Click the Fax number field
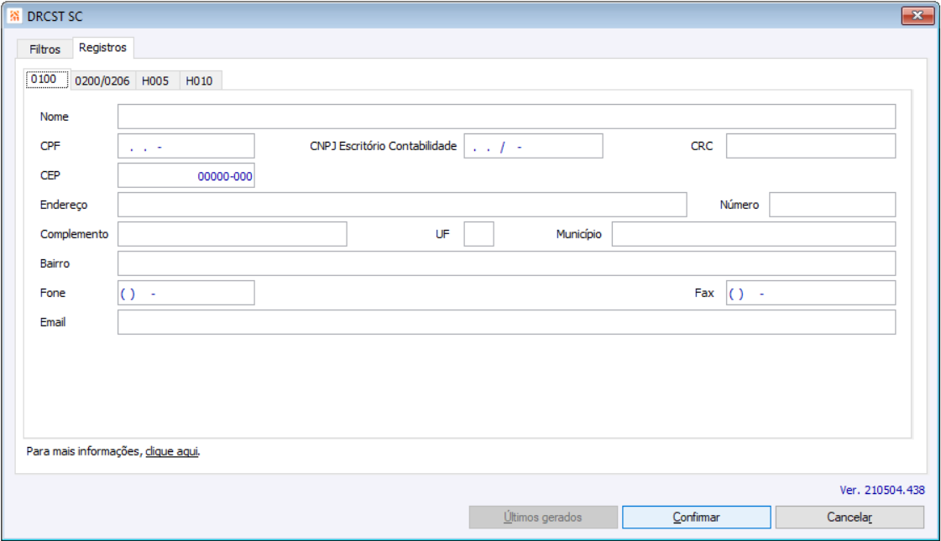Screen dimensions: 941x541 click(811, 293)
